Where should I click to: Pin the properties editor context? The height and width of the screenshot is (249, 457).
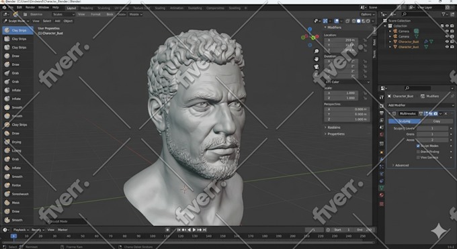(452, 96)
